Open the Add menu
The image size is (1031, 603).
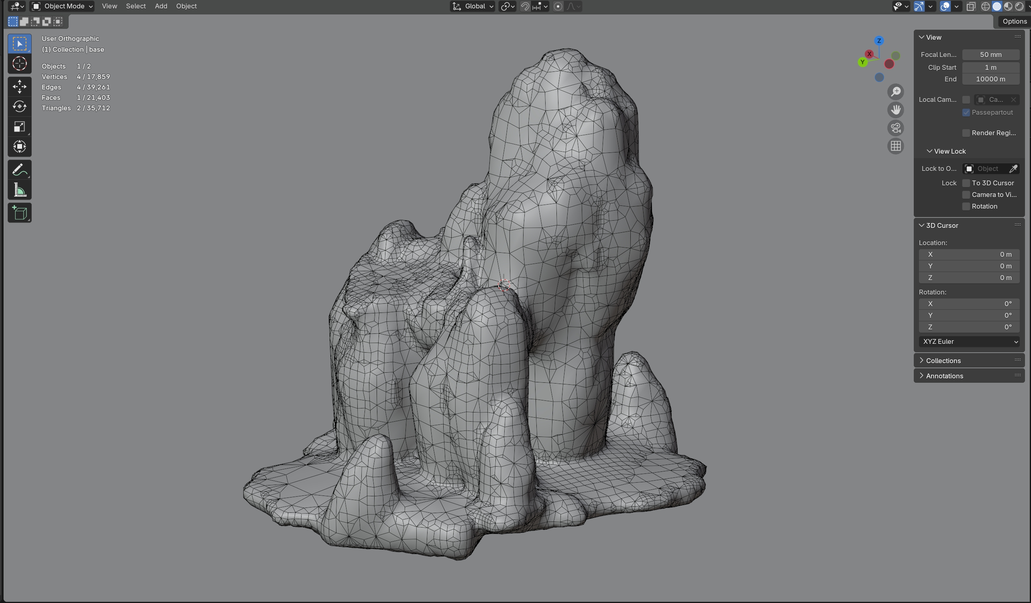coord(161,6)
